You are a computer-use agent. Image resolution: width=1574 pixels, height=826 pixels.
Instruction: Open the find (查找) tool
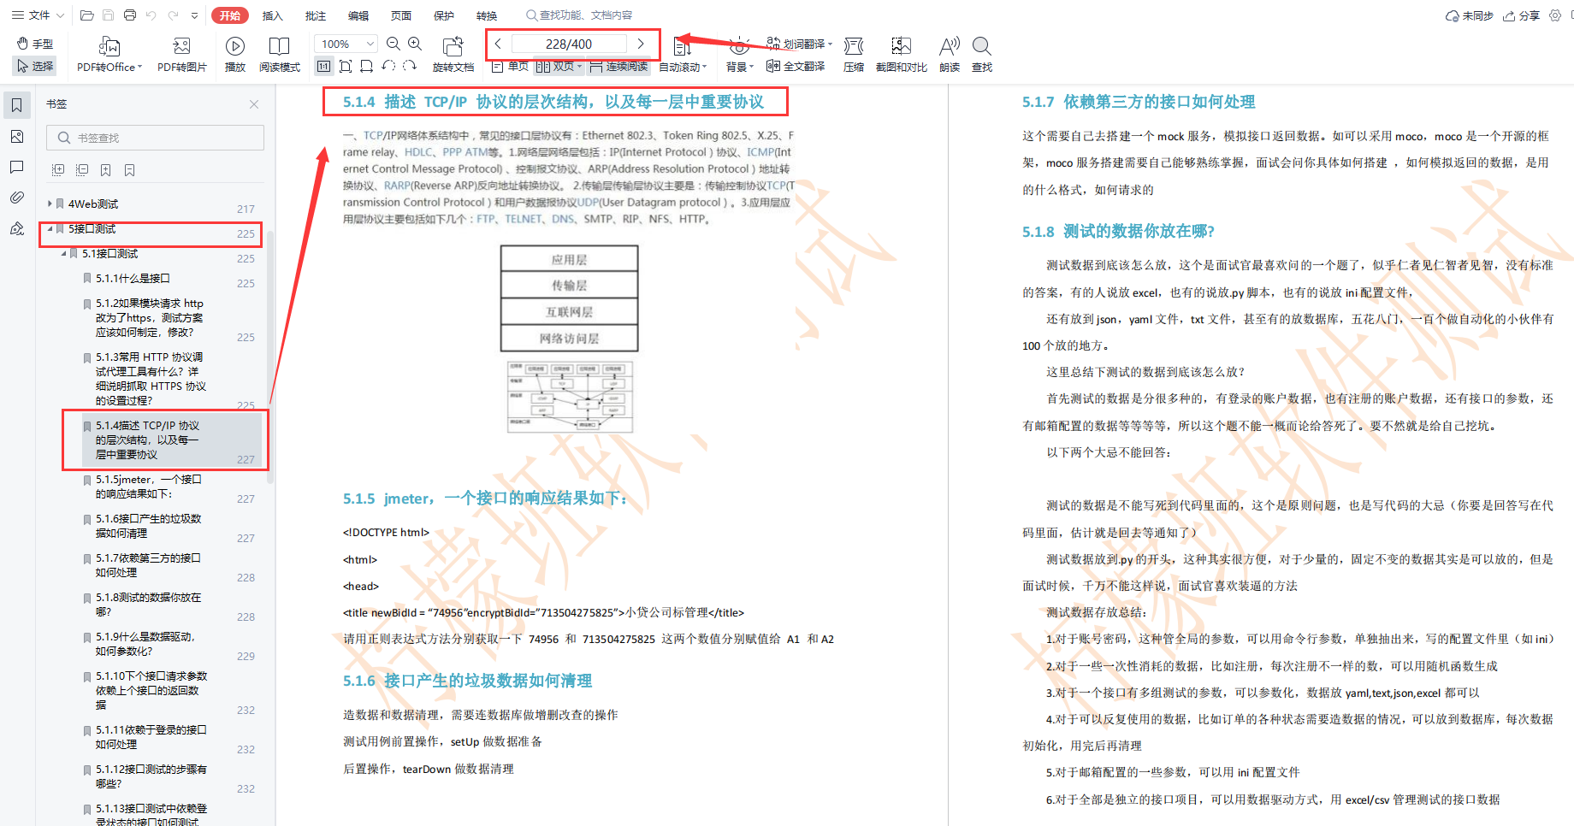[982, 55]
